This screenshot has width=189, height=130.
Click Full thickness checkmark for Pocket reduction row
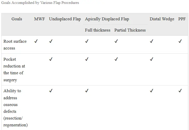tap(87, 59)
